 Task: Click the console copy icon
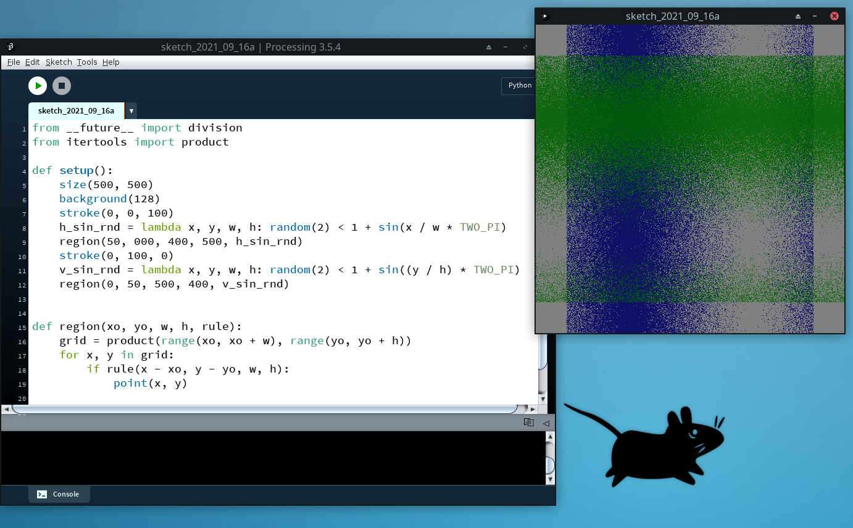(528, 423)
